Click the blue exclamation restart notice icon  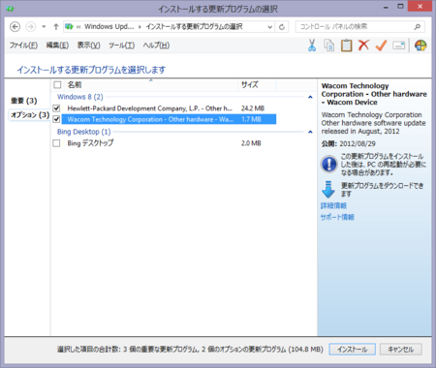click(x=329, y=164)
